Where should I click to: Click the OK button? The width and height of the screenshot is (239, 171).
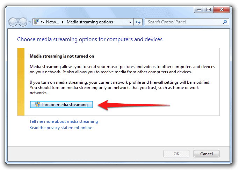[176, 154]
